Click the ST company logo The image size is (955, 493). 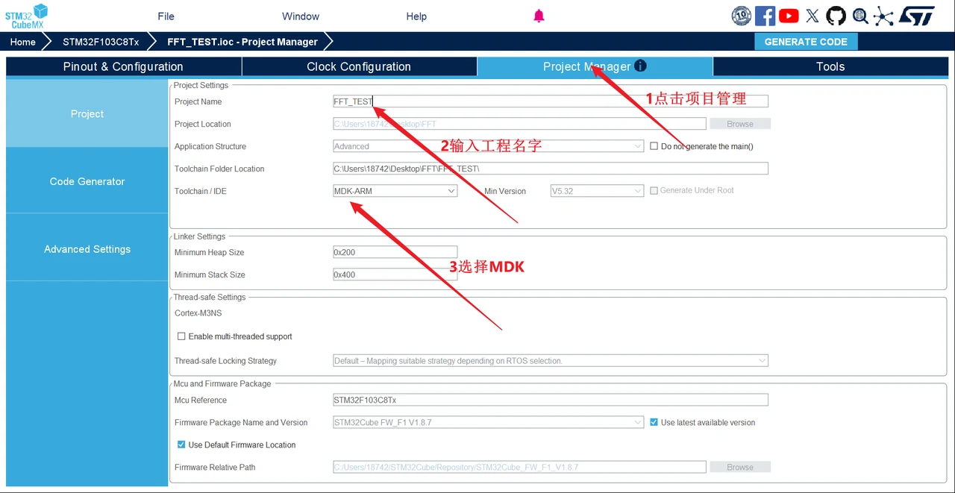coord(916,16)
